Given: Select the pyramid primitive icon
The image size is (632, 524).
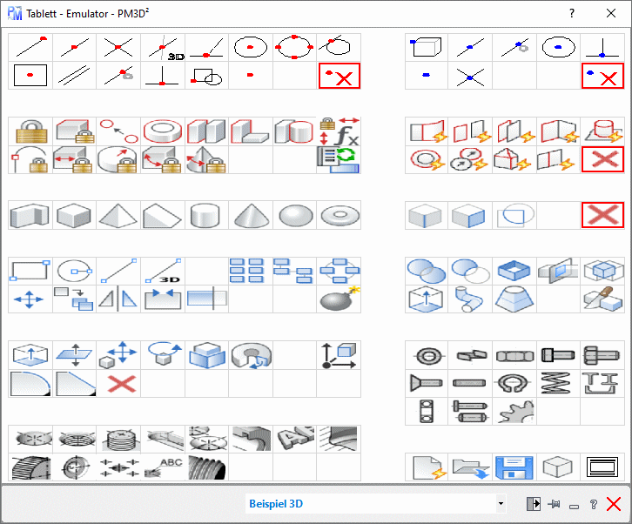Looking at the screenshot, I should [x=118, y=215].
